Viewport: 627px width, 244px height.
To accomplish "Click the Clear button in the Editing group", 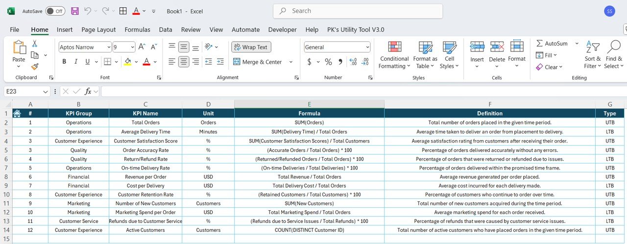I will 549,67.
